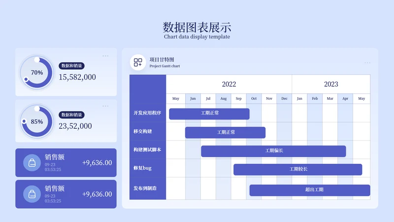Click the 85% circular progress ring
The image size is (394, 222).
(37, 121)
